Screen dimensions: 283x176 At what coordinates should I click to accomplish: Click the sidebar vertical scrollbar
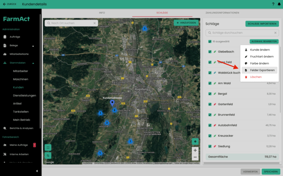click(40, 71)
